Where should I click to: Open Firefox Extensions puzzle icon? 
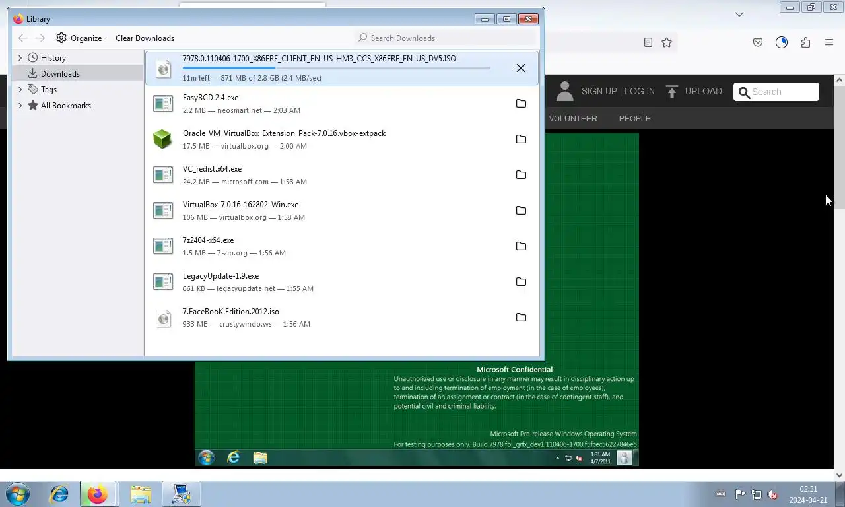[805, 42]
